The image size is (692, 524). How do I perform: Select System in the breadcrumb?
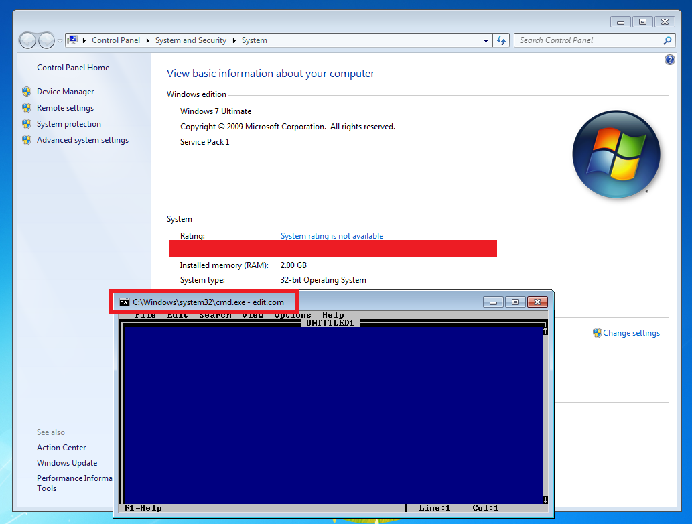tap(254, 40)
